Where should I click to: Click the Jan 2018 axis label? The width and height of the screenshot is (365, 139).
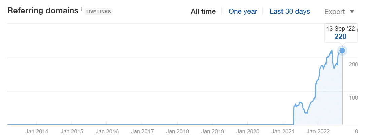click(x=177, y=131)
